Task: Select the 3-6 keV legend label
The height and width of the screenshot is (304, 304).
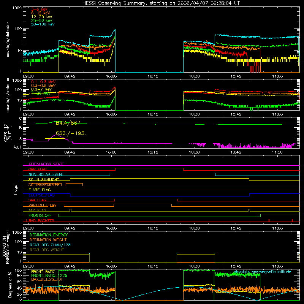Action: [40, 9]
